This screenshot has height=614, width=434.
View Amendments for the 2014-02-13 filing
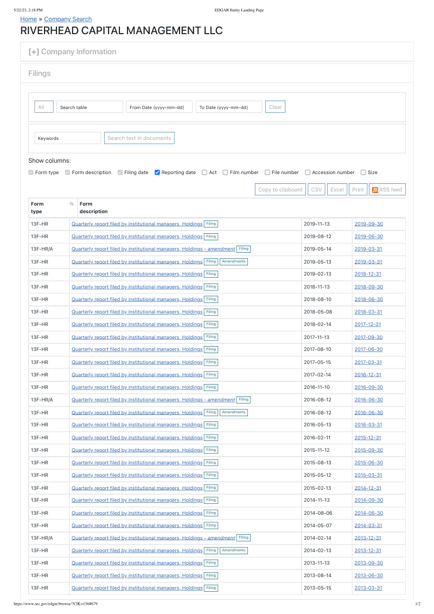pyautogui.click(x=234, y=551)
